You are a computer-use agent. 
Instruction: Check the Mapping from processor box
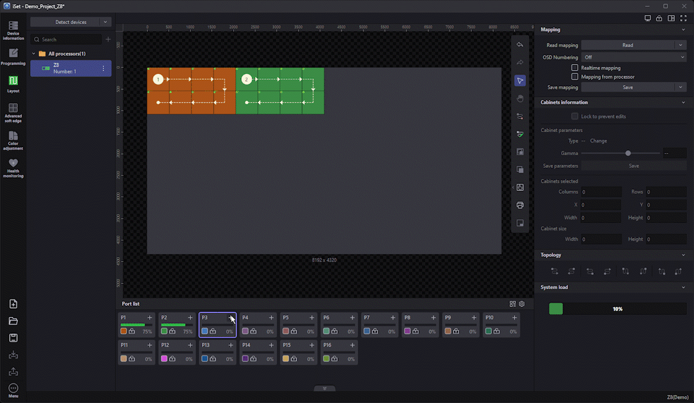pos(575,76)
